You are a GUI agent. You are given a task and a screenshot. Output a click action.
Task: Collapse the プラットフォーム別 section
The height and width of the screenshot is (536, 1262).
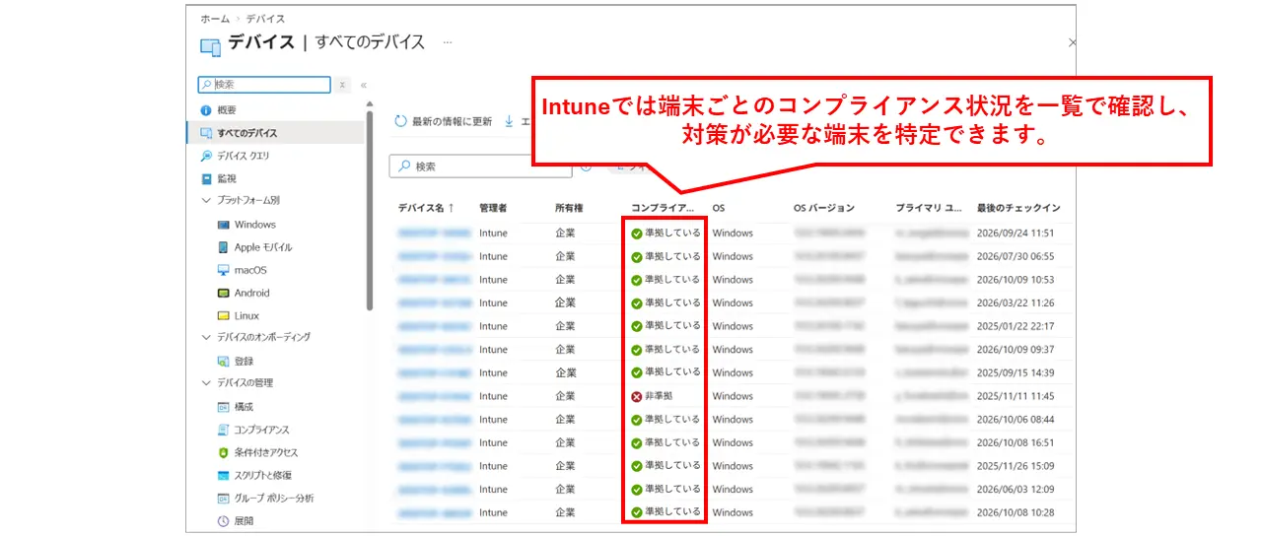206,200
